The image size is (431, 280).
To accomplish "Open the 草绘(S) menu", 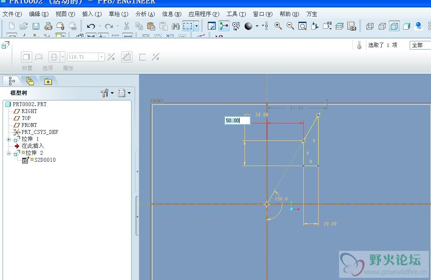I will coord(119,14).
